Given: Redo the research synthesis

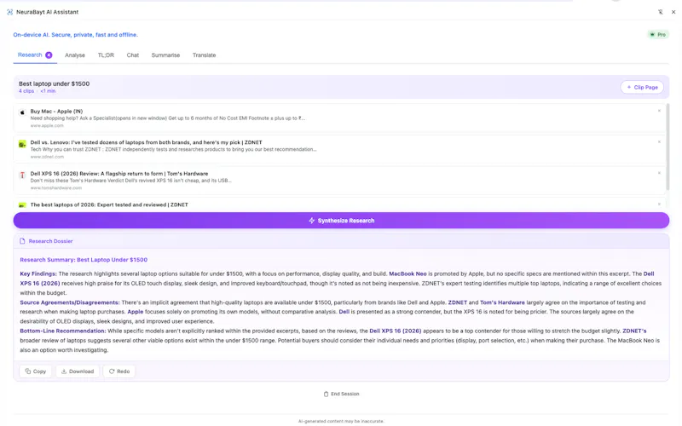Looking at the screenshot, I should [119, 371].
